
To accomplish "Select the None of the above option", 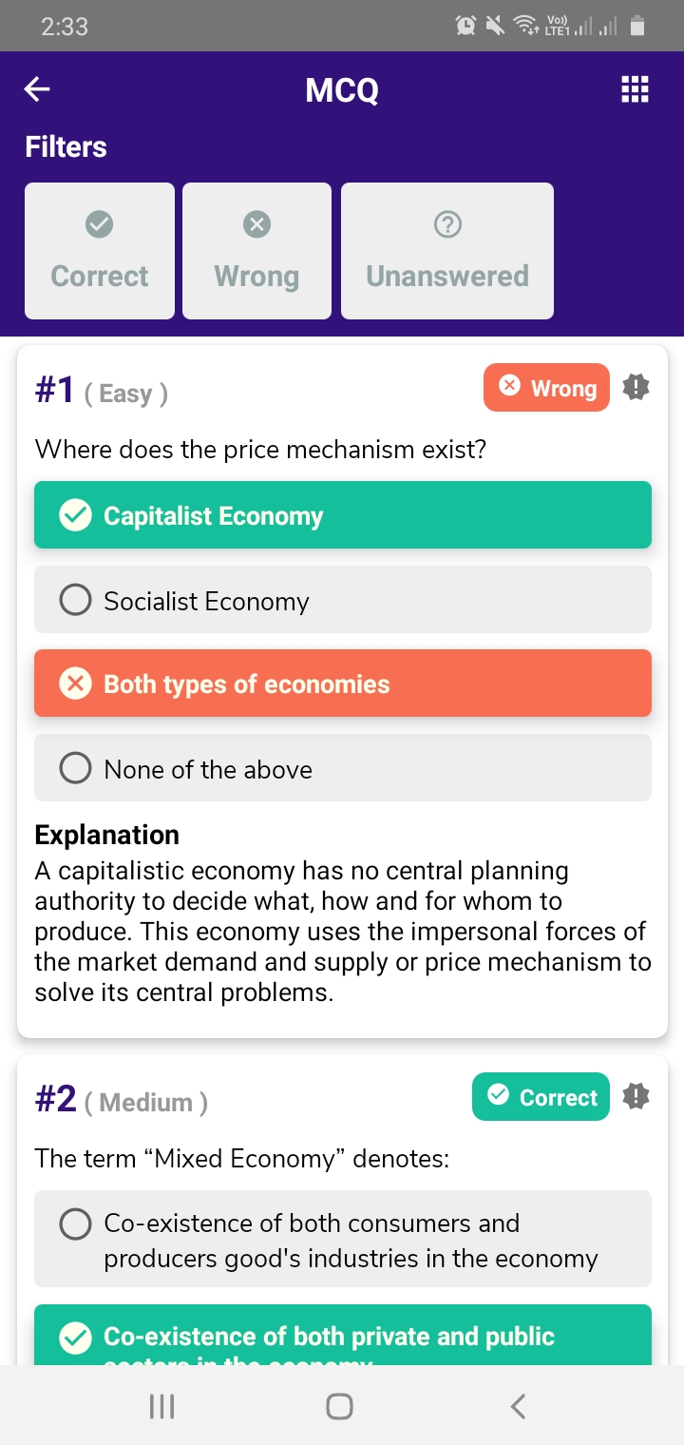I will point(342,768).
